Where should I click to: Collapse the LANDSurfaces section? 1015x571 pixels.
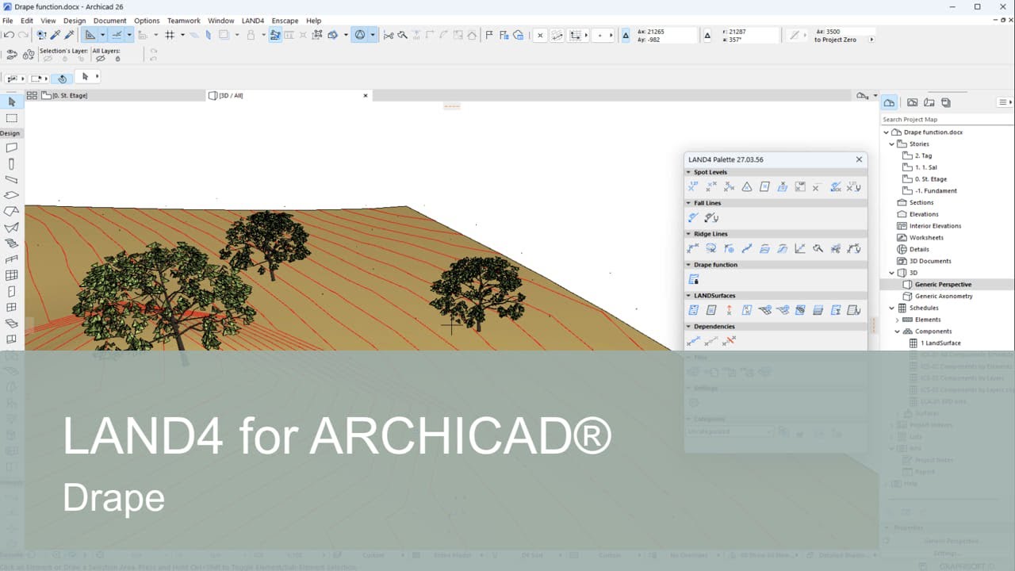[688, 296]
